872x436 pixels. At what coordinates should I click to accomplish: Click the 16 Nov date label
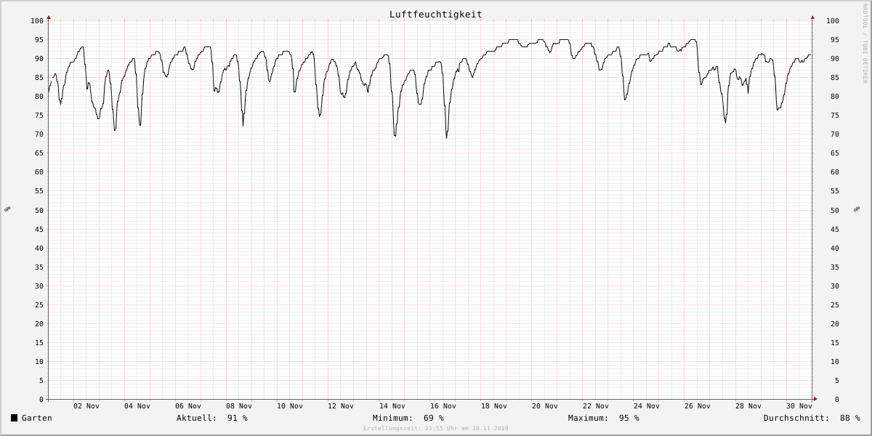click(443, 405)
